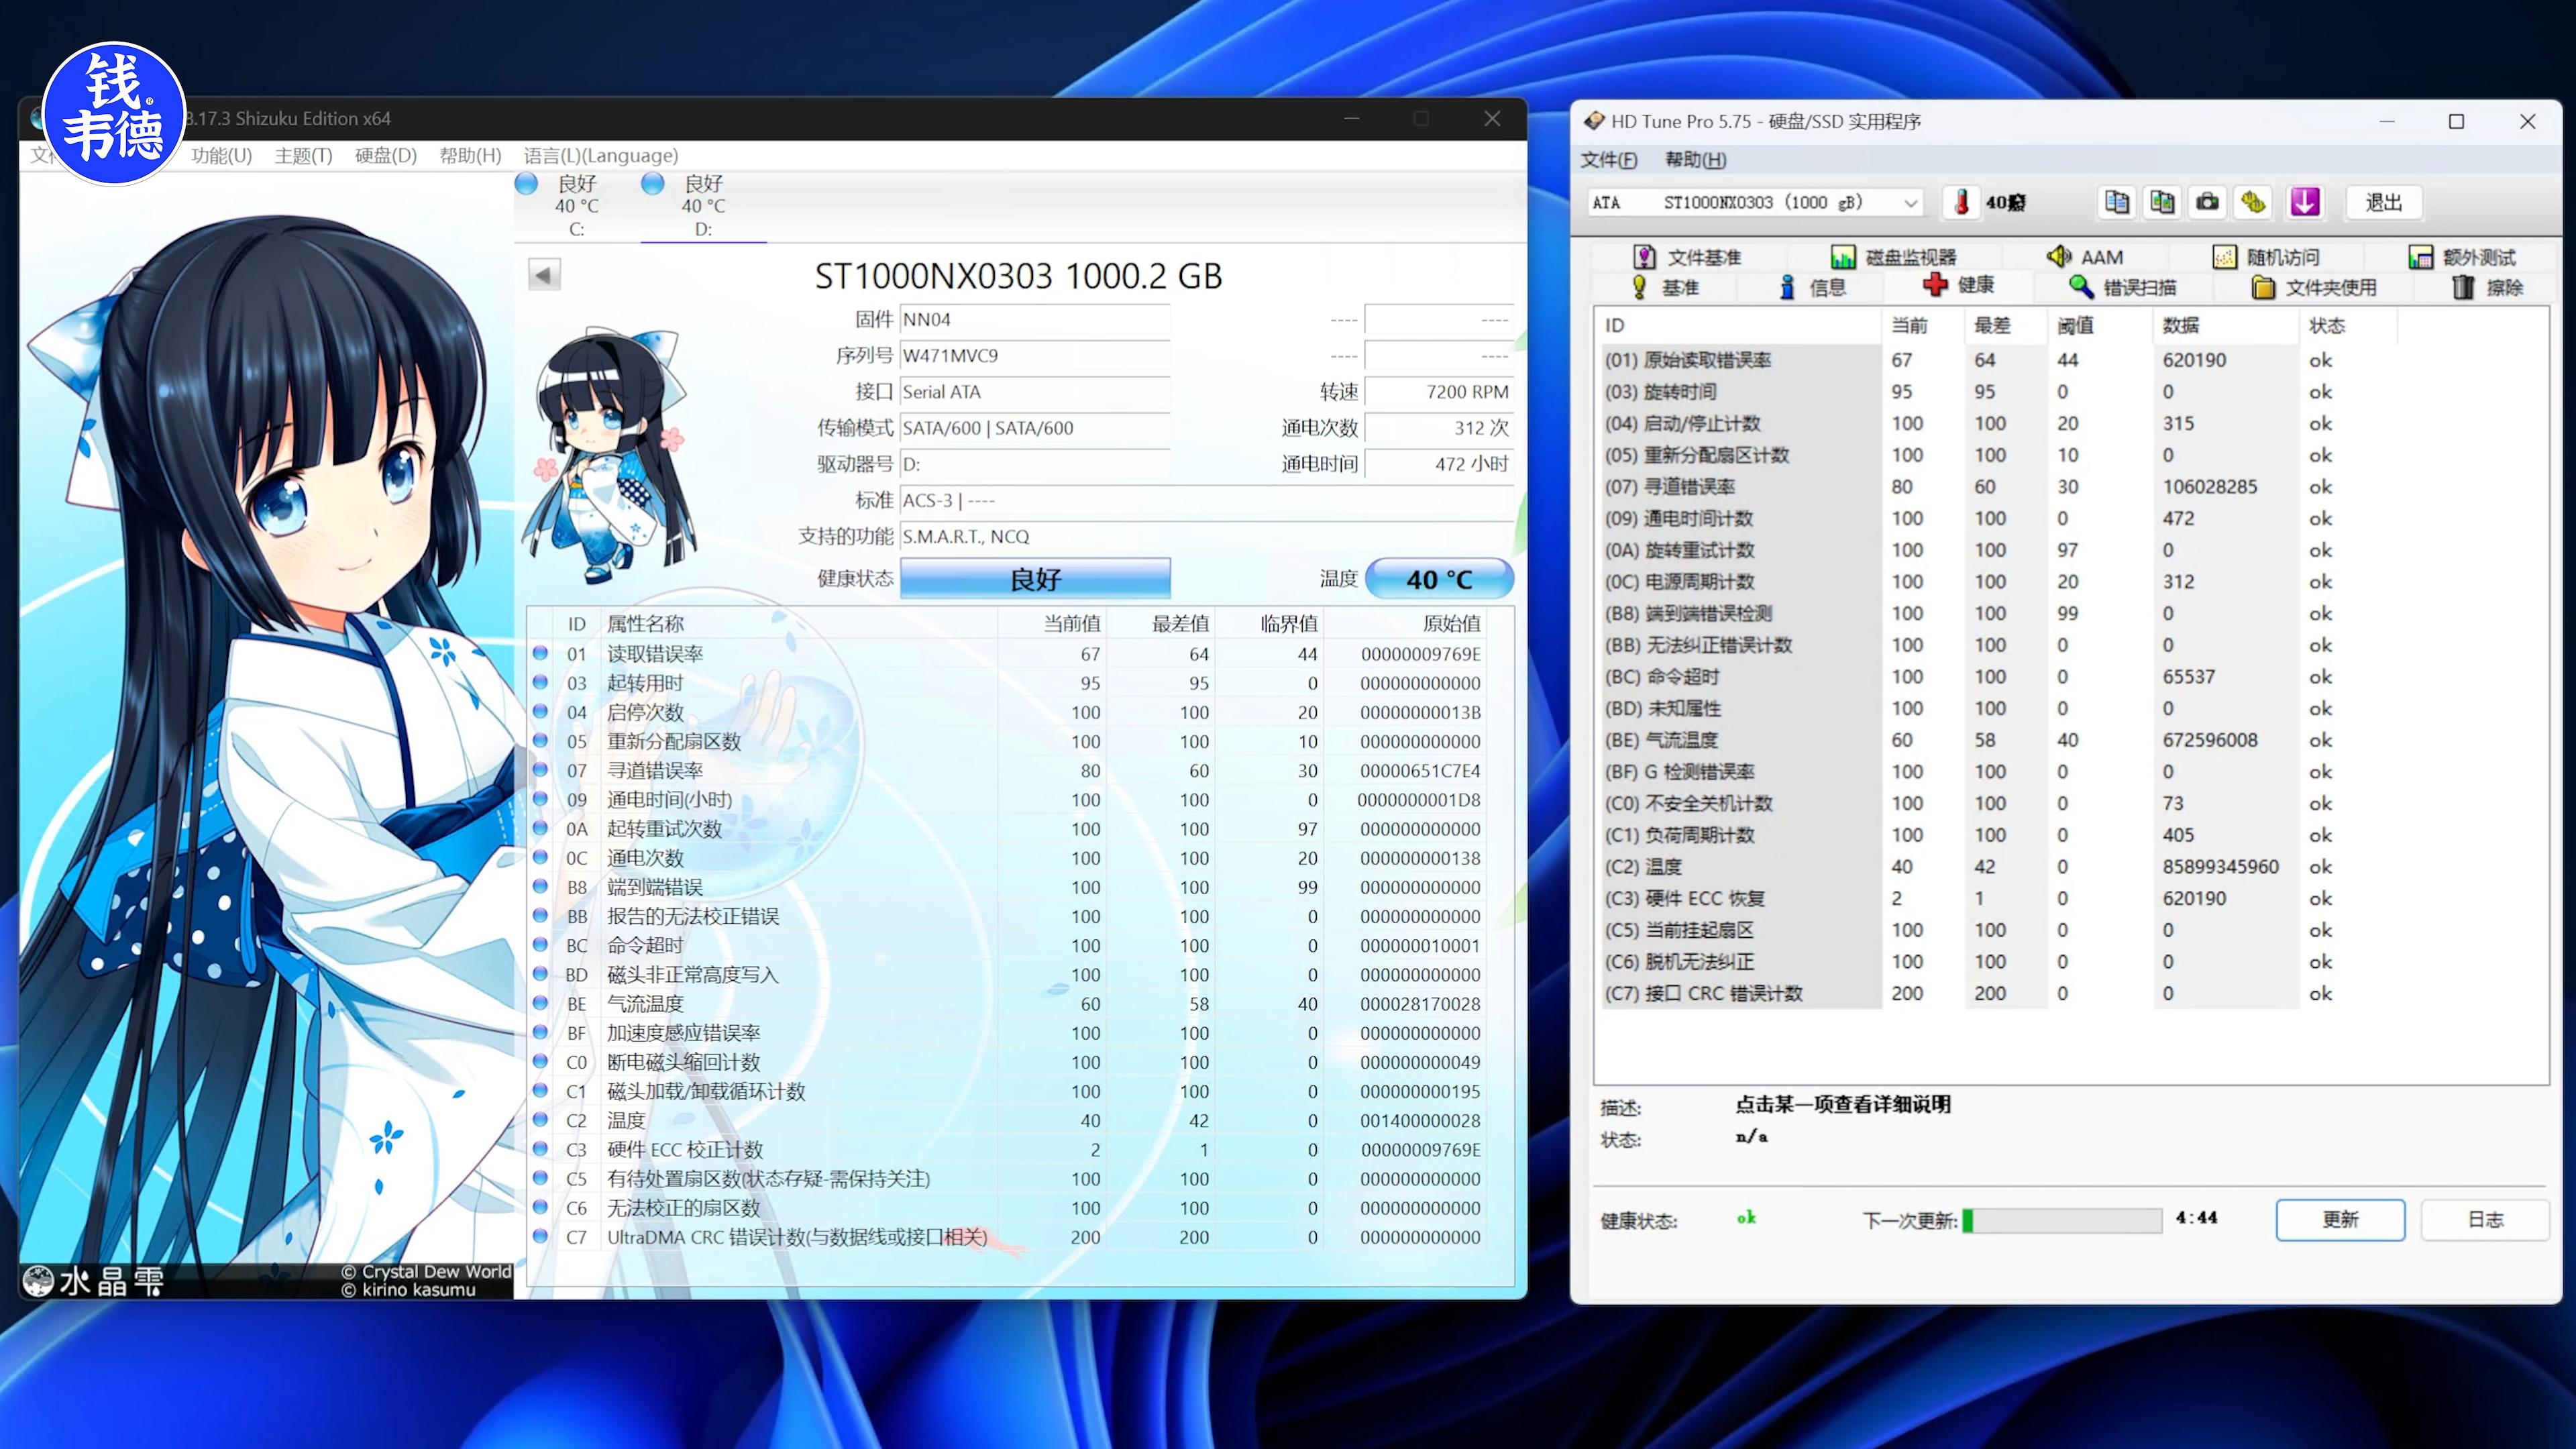Screen dimensions: 2576x1449
Task: Open HD Tune options wrench icon
Action: [x=2253, y=203]
